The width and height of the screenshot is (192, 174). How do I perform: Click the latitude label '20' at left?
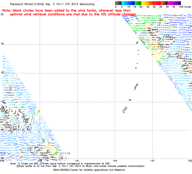click(x=2, y=14)
